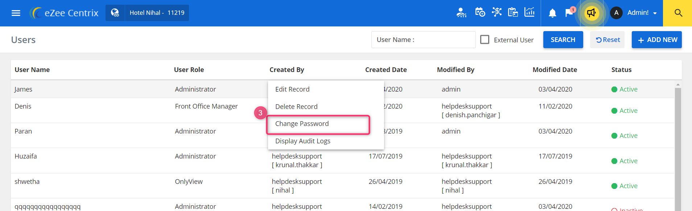Select the Paran user name
This screenshot has height=211, width=692.
click(x=23, y=131)
